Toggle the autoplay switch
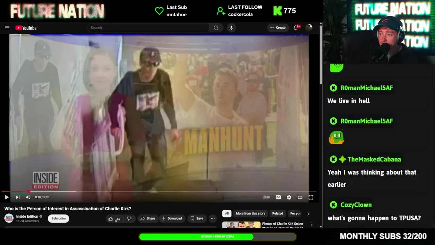This screenshot has width=435, height=245. click(266, 197)
